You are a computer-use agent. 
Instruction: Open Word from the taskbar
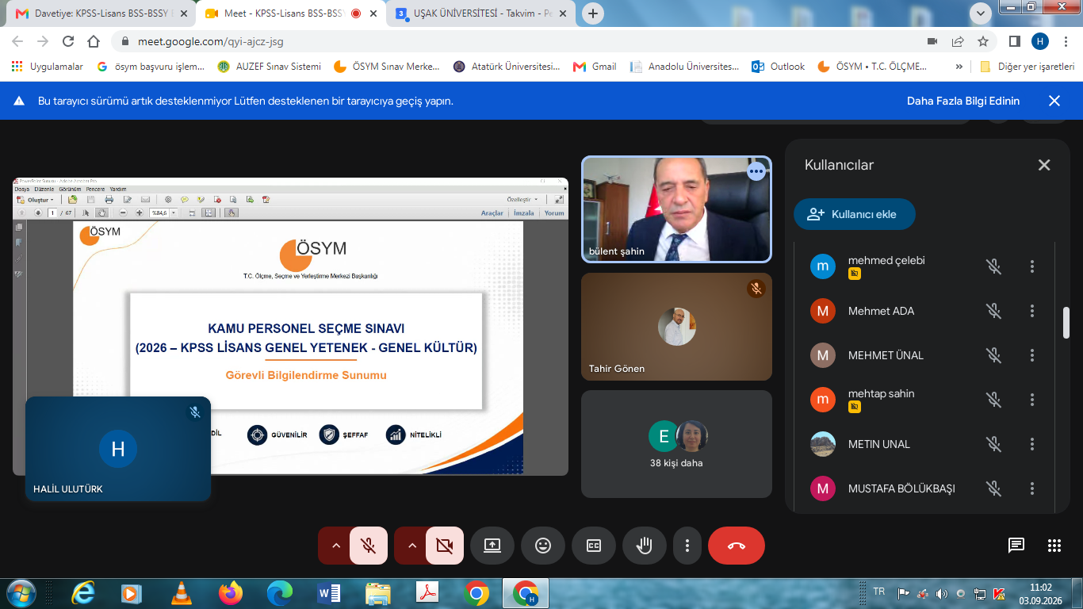(328, 593)
